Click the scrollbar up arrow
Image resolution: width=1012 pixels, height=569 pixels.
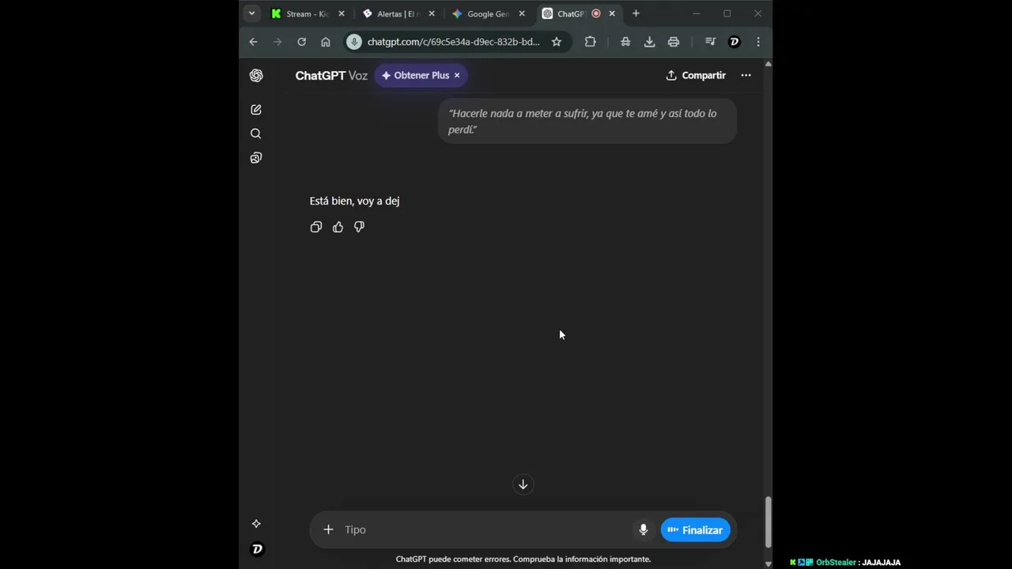768,64
